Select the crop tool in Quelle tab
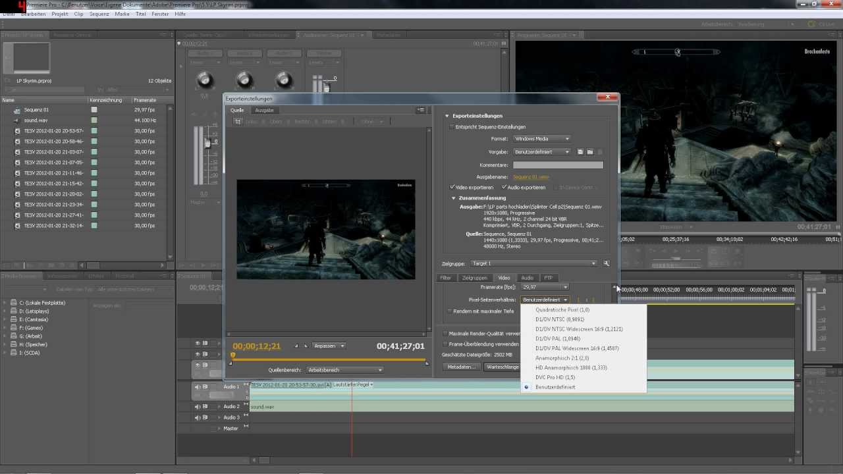The image size is (843, 474). tap(238, 122)
